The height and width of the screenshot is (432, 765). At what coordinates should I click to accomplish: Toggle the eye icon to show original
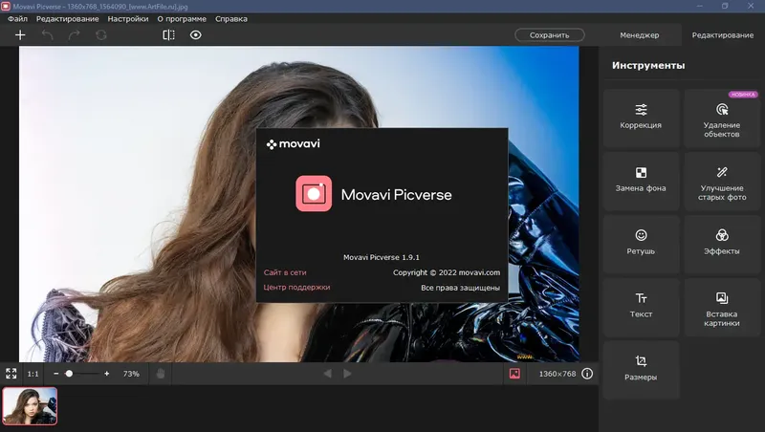(x=196, y=35)
